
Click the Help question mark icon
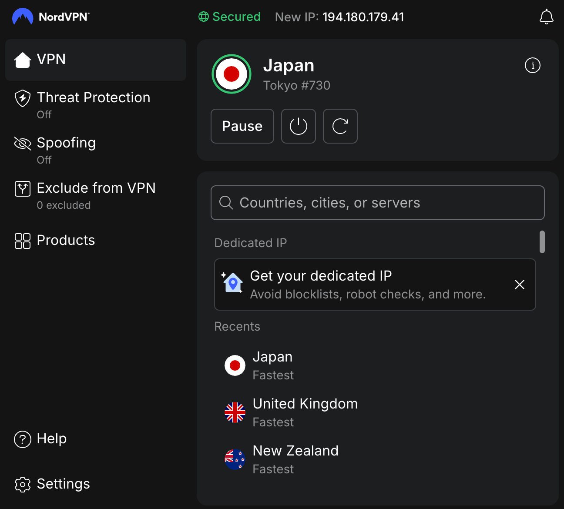point(23,439)
